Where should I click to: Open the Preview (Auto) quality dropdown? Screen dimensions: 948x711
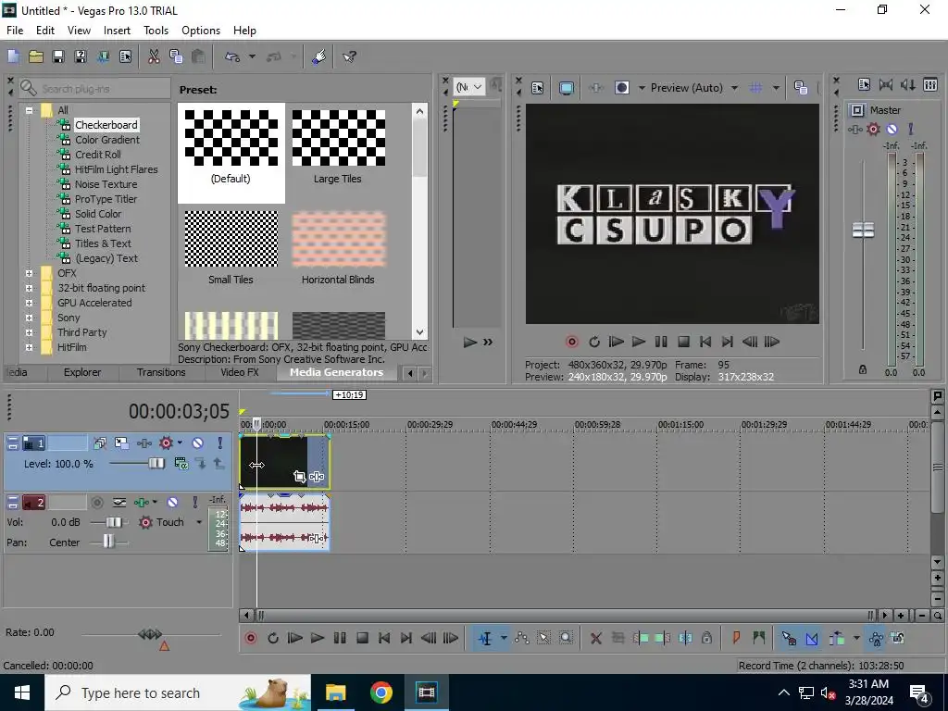(x=734, y=88)
